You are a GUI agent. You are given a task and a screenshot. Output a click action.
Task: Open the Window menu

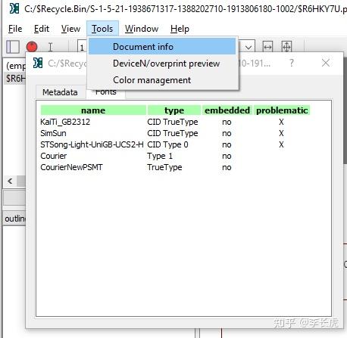(142, 29)
